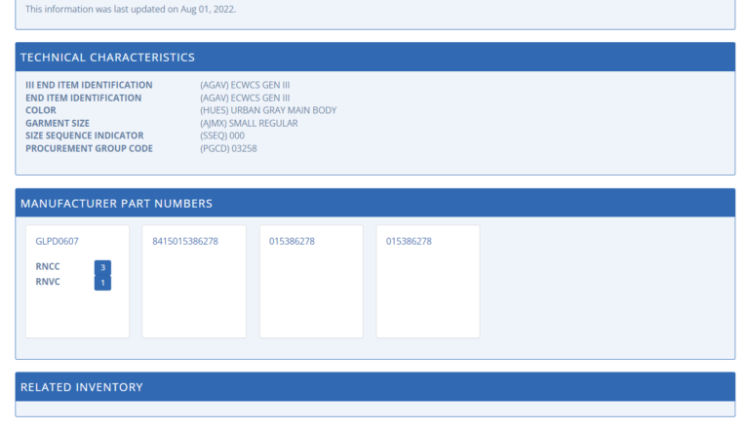Viewport: 749px width, 431px height.
Task: Click the (SSEQ) 000 value
Action: point(222,136)
